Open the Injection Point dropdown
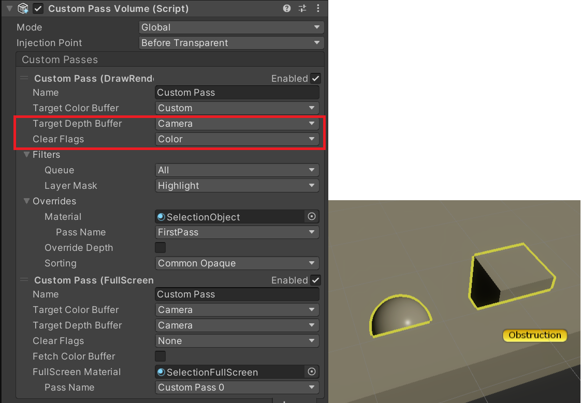Screen dimensions: 581x403 pos(231,42)
